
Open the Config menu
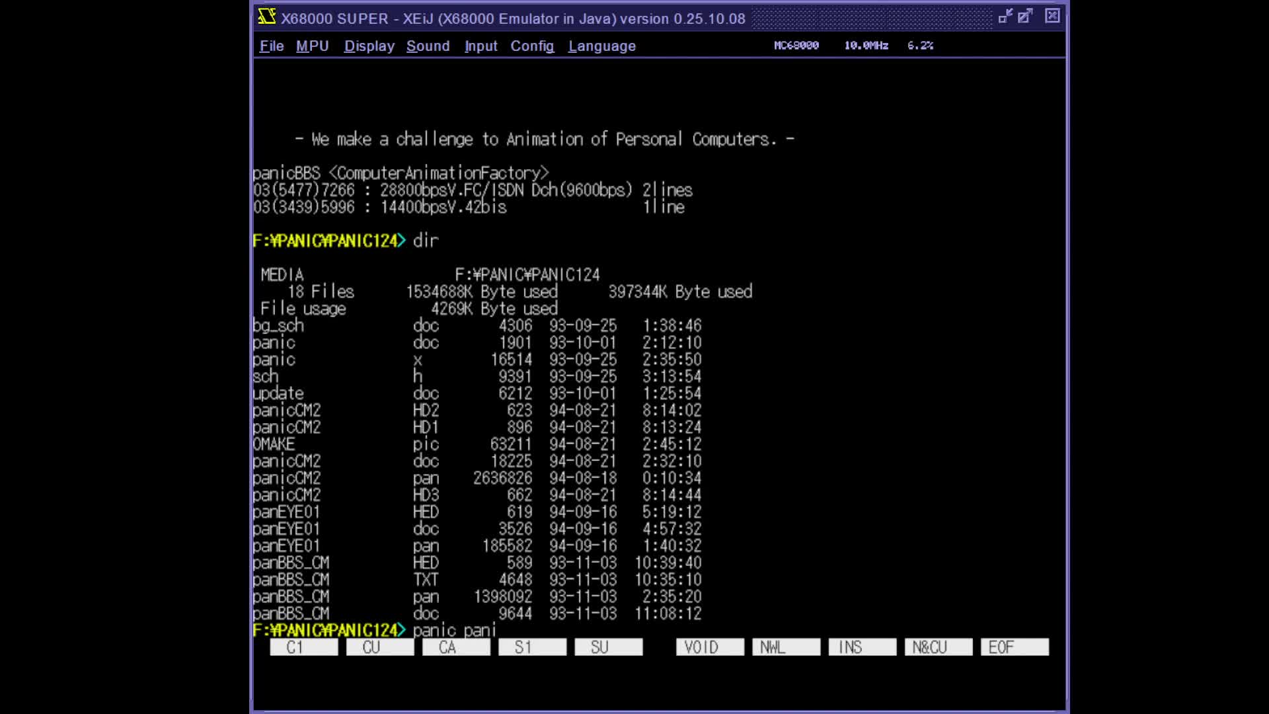pos(532,46)
